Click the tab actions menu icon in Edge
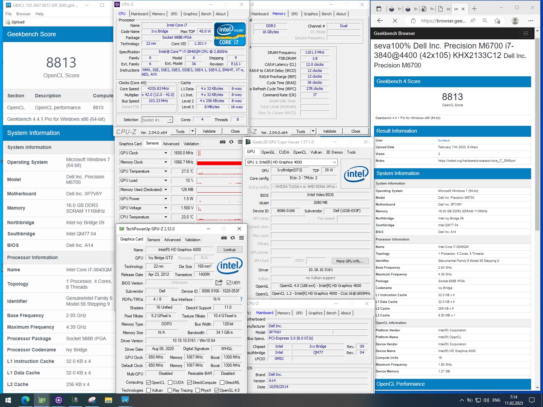543x407 pixels. pyautogui.click(x=379, y=9)
